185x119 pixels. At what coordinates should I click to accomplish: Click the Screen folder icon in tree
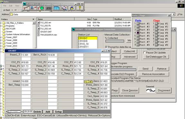[x=4, y=32]
